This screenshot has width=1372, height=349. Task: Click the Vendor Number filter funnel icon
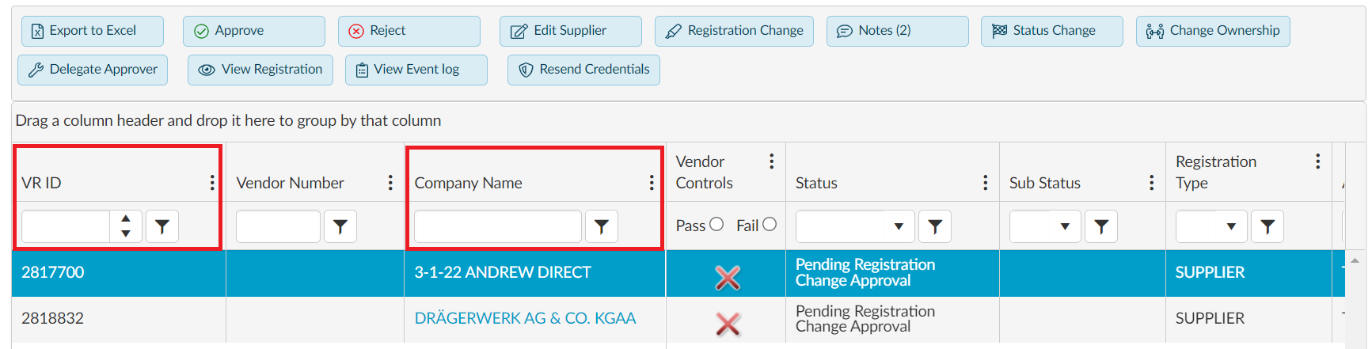click(340, 226)
